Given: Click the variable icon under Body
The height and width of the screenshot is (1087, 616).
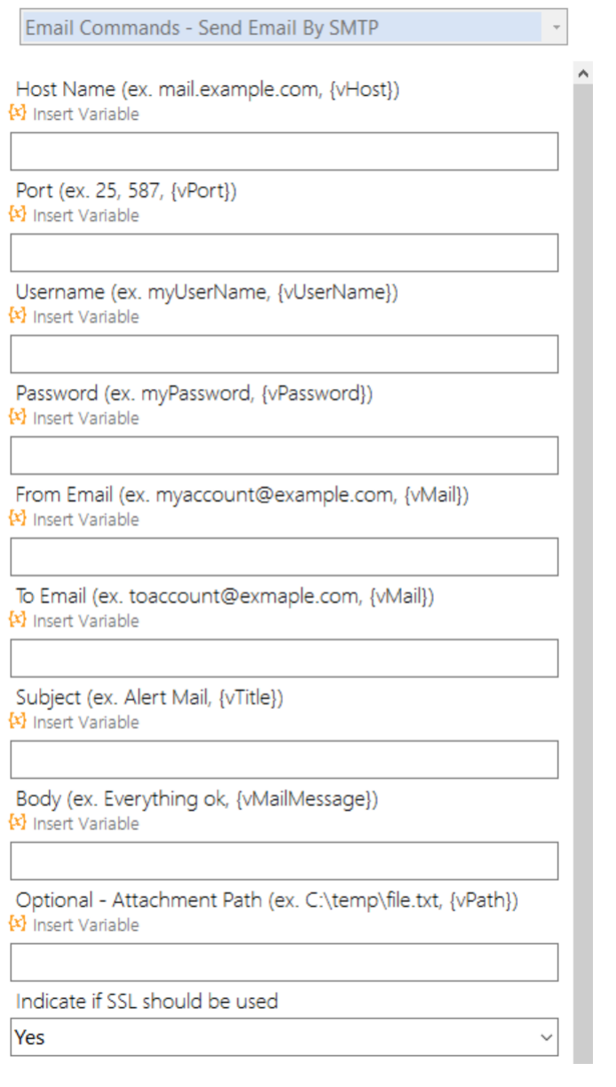Looking at the screenshot, I should [x=18, y=821].
